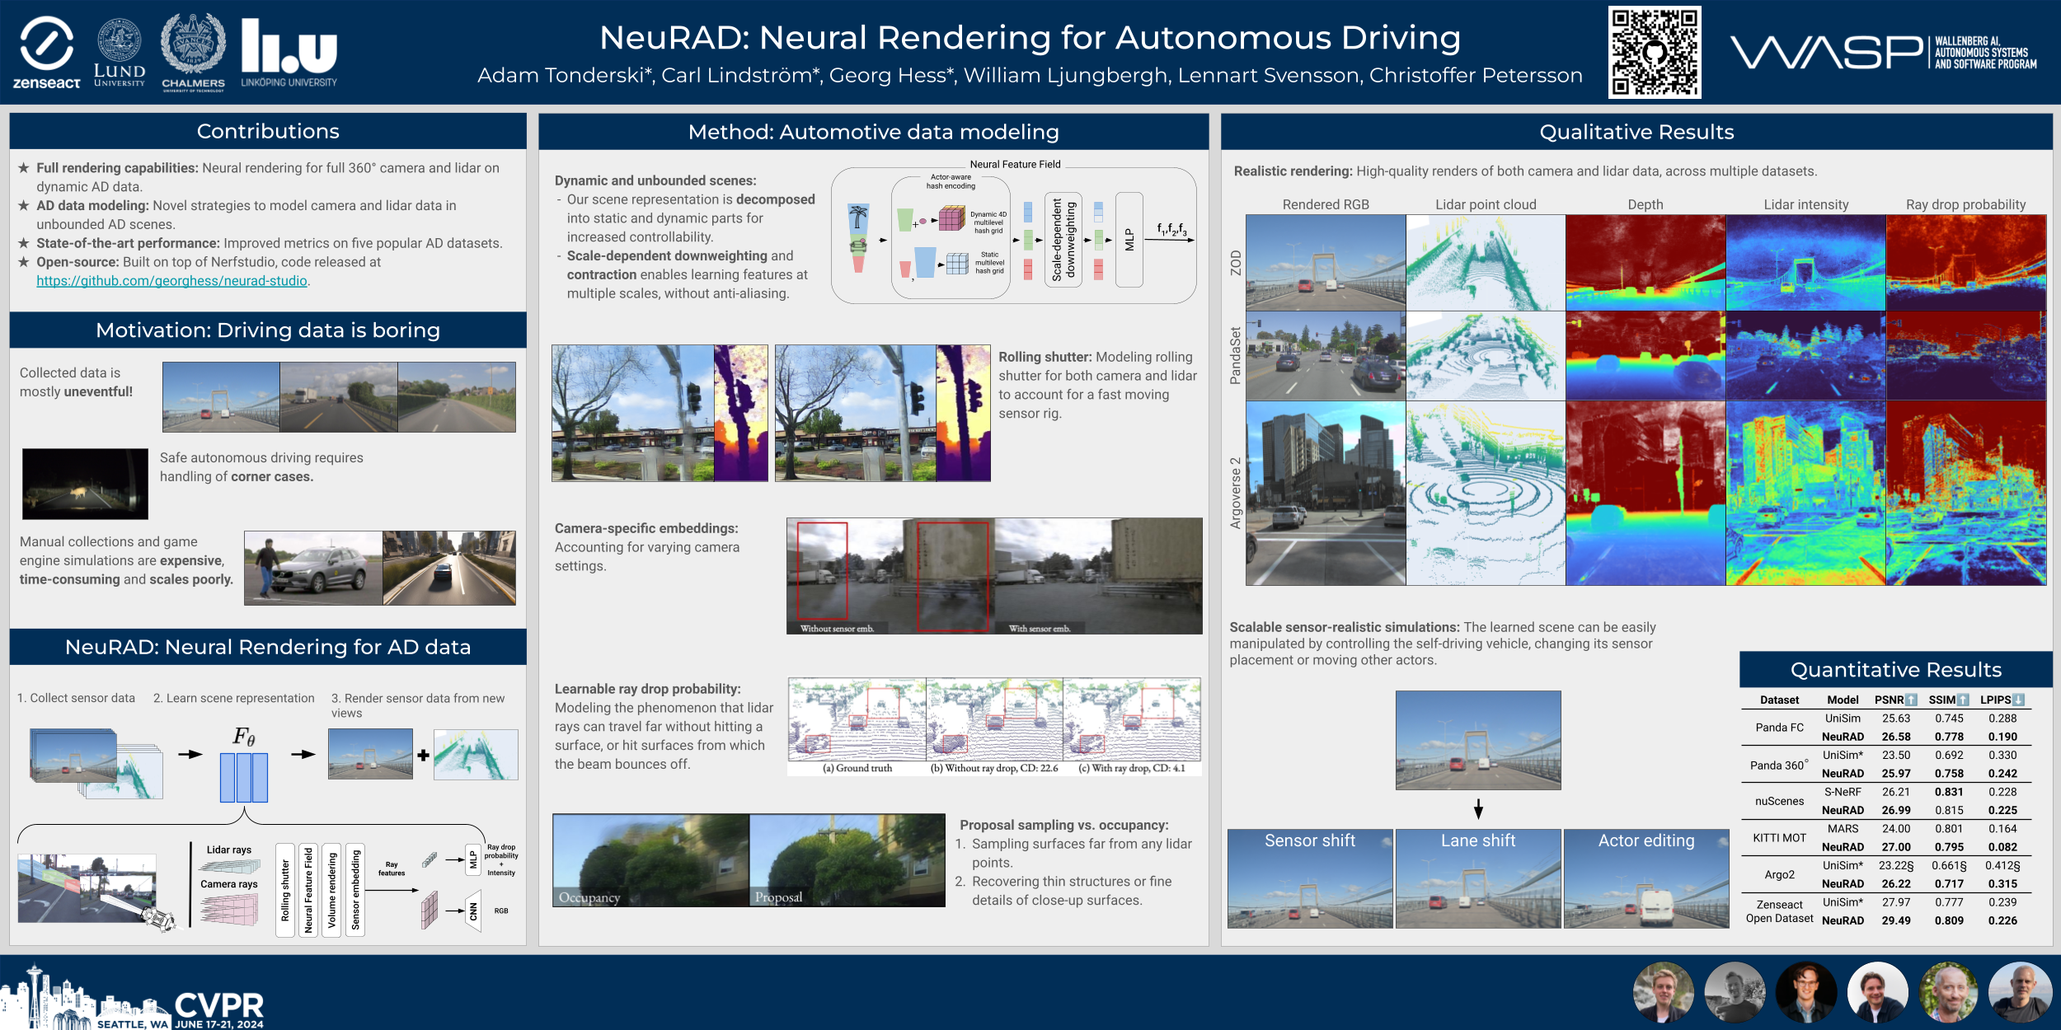
Task: Click the LPIPS down-arrow indicator icon
Action: pos(2018,700)
